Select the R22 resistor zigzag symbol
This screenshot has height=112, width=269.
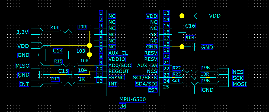pos(191,71)
